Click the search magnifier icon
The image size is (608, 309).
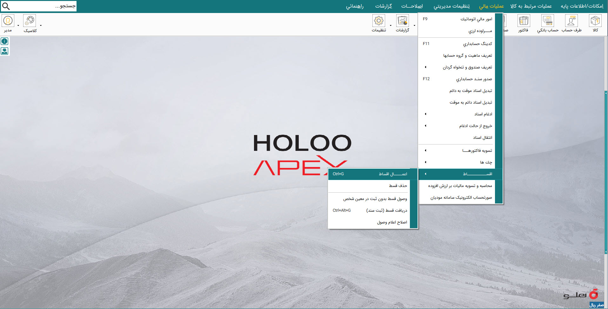(x=6, y=6)
